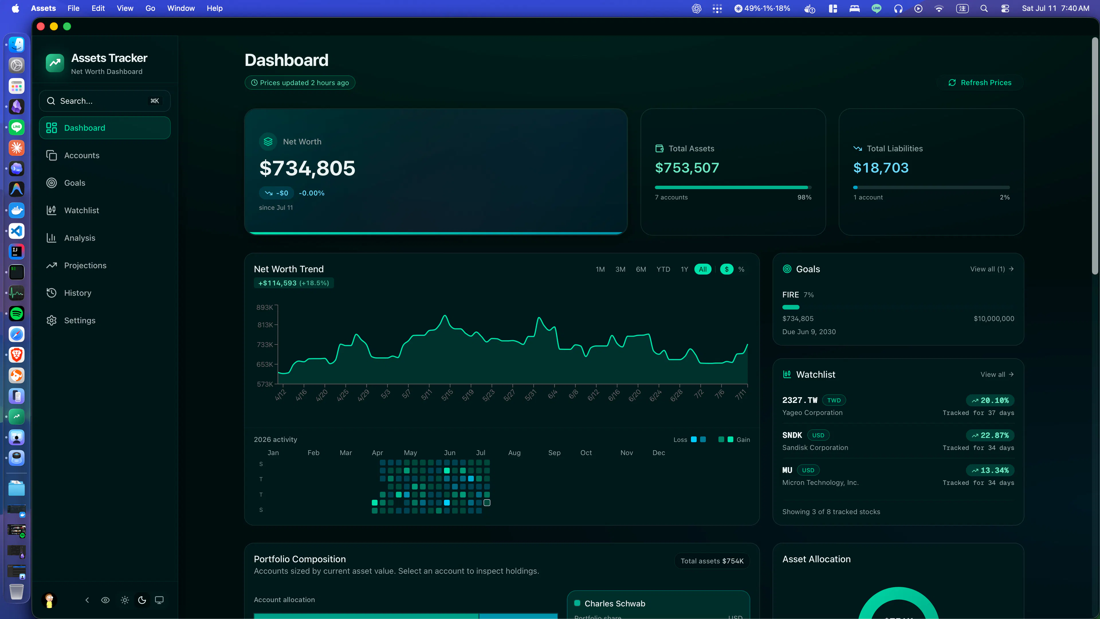The width and height of the screenshot is (1100, 619).
Task: Open the Watchlist sidebar entry
Action: 105,210
